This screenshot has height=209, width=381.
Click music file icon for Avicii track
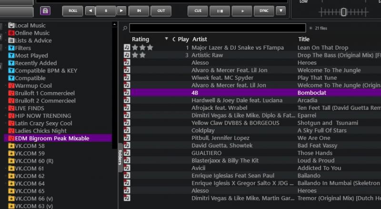127,168
